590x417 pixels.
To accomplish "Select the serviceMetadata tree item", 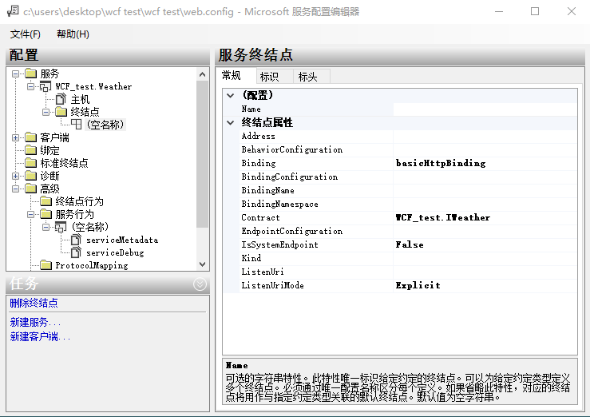I will (x=122, y=240).
